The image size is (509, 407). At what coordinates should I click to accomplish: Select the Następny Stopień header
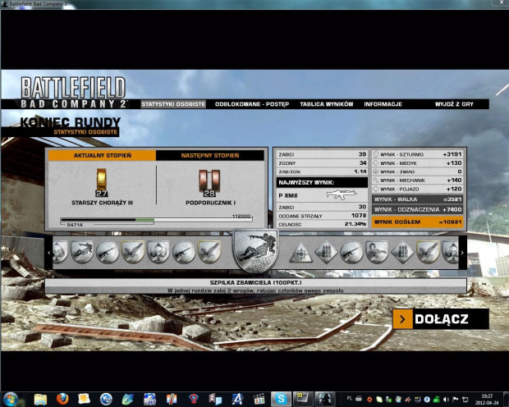coord(210,155)
